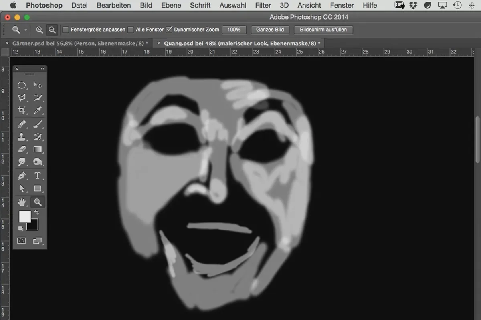Switch to the Gärtner.psd document tab
Image resolution: width=481 pixels, height=320 pixels.
point(80,43)
